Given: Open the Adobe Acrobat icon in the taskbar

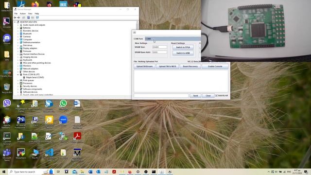Looking at the screenshot, I should point(114,172).
